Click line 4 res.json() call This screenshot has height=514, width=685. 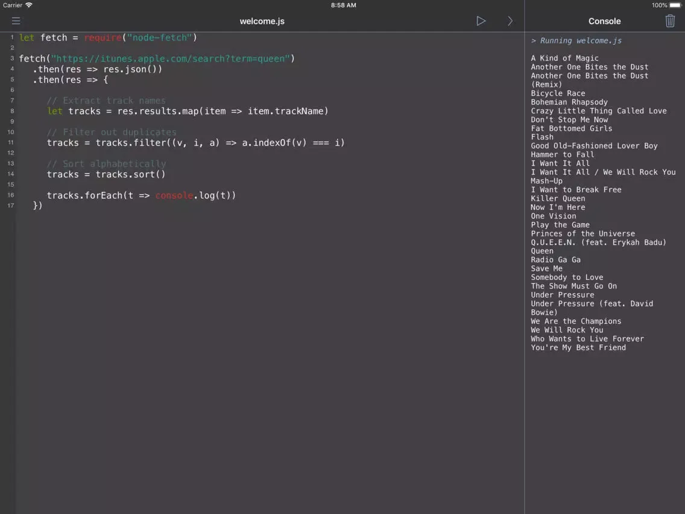pos(133,69)
